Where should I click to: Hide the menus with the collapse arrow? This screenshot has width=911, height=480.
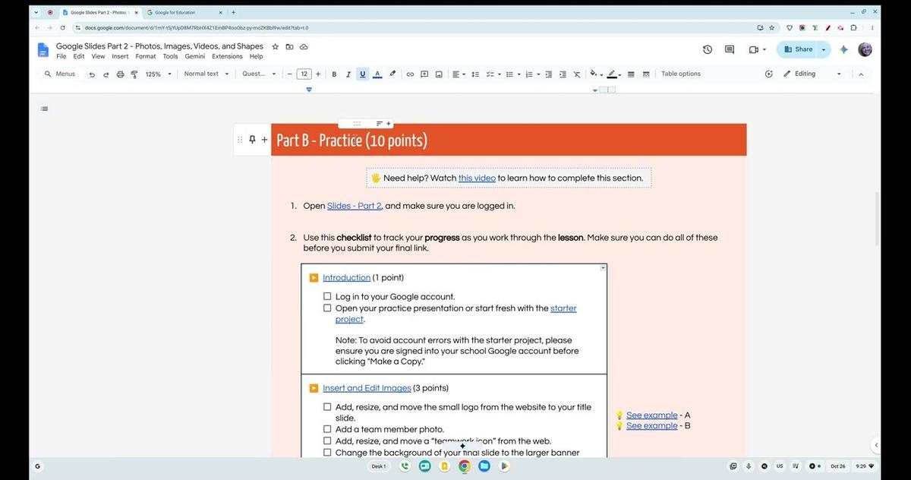[x=861, y=74]
